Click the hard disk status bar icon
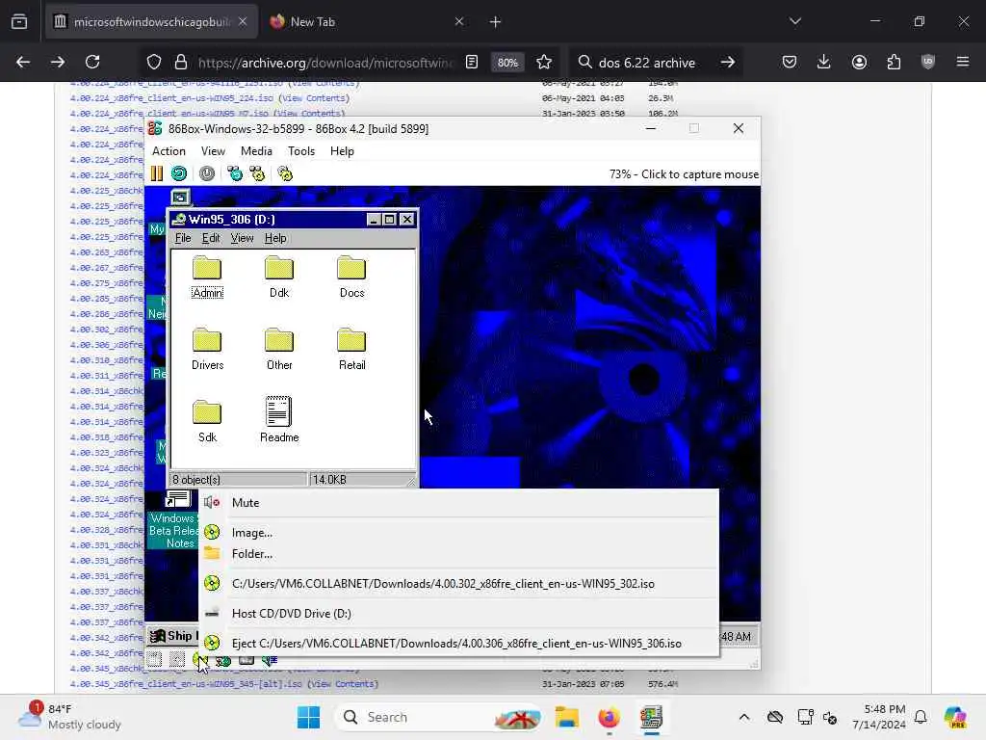This screenshot has height=740, width=986. [246, 659]
